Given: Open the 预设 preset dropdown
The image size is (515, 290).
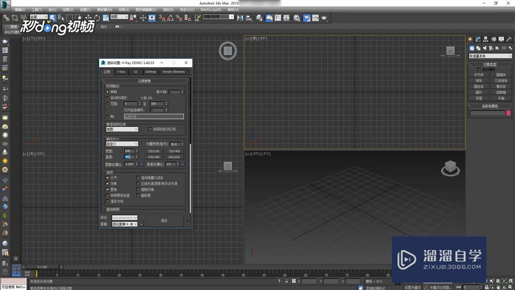Looking at the screenshot, I should pyautogui.click(x=124, y=218).
